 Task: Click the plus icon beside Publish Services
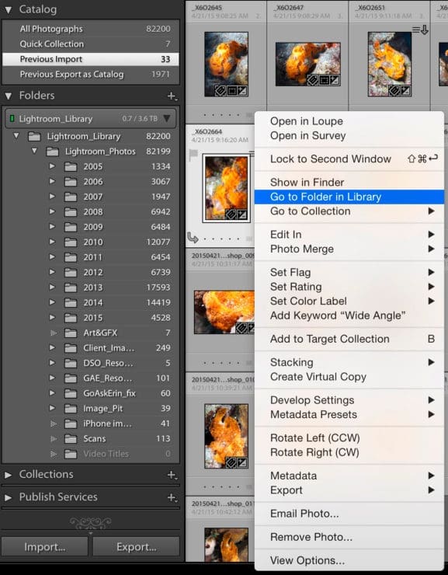click(172, 497)
